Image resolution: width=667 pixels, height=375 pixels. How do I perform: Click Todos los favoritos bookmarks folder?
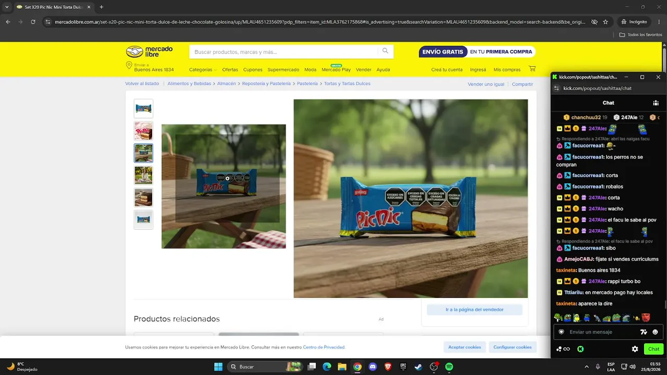pos(640,35)
